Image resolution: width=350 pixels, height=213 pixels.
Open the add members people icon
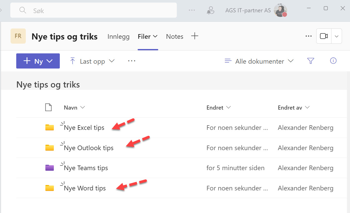click(x=210, y=10)
